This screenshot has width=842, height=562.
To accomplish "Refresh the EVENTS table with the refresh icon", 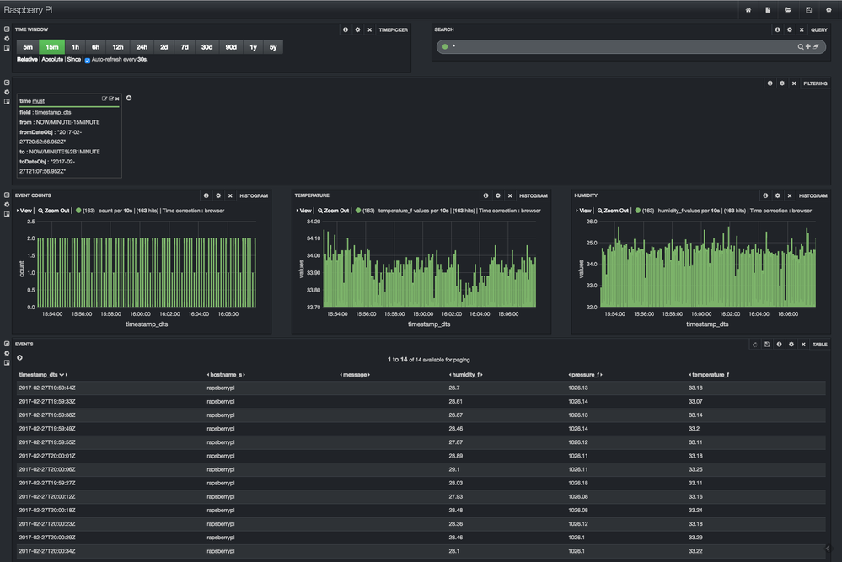I will click(x=756, y=344).
